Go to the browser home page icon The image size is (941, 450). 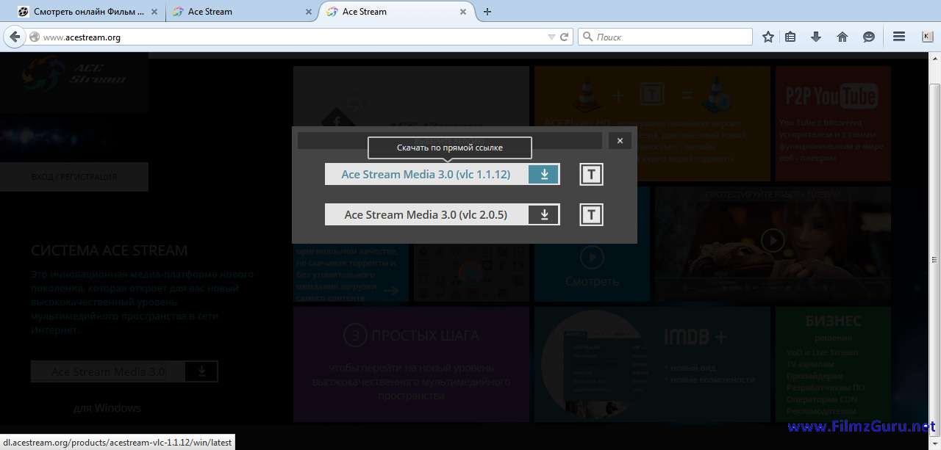[842, 37]
